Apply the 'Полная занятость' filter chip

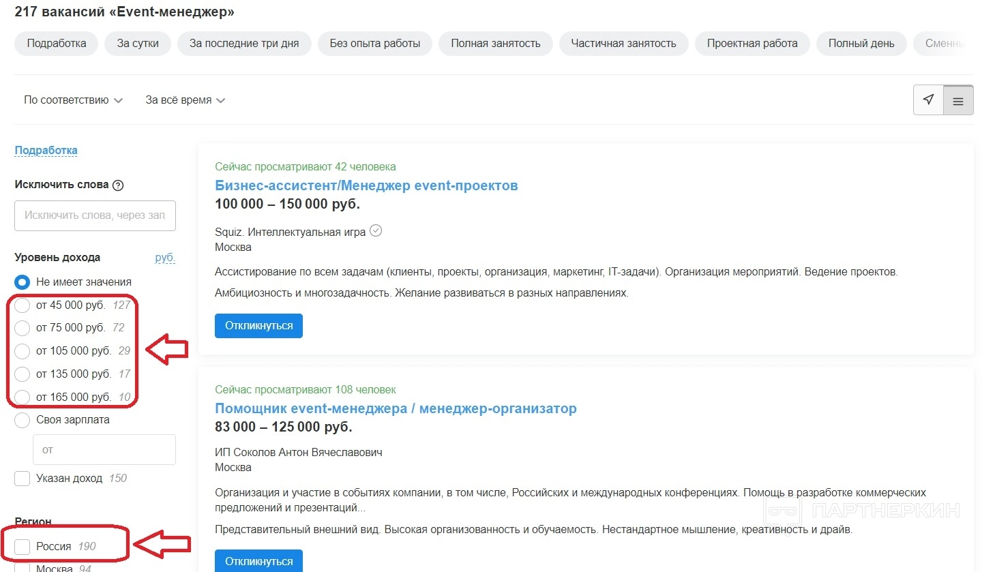coord(495,44)
